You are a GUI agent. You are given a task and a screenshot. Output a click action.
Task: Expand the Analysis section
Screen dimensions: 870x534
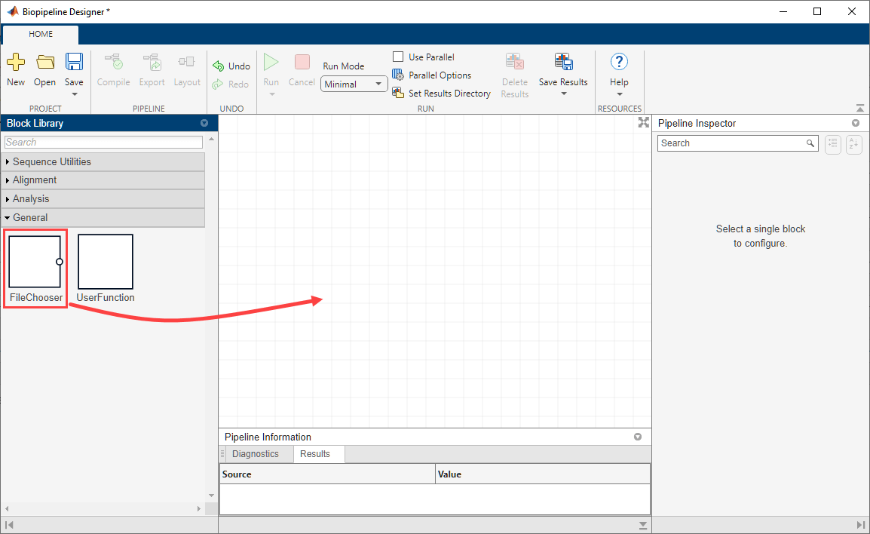[104, 198]
